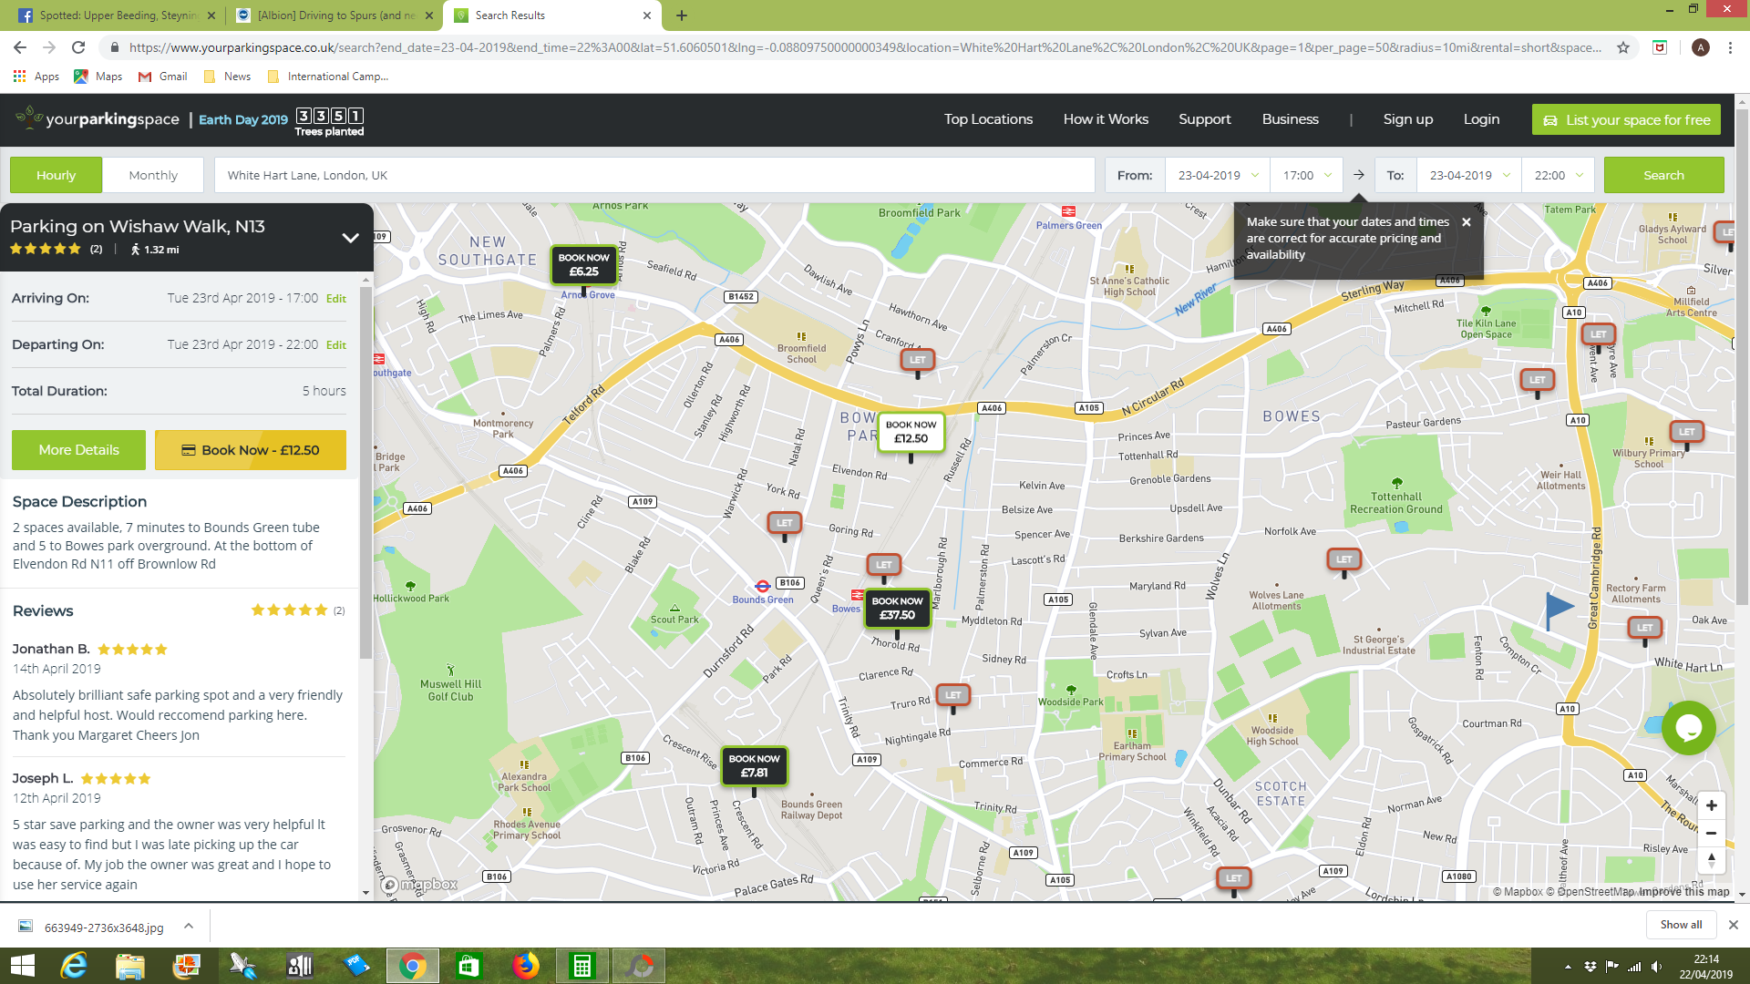Open the Gmail bookmark
This screenshot has height=984, width=1750.
163,77
